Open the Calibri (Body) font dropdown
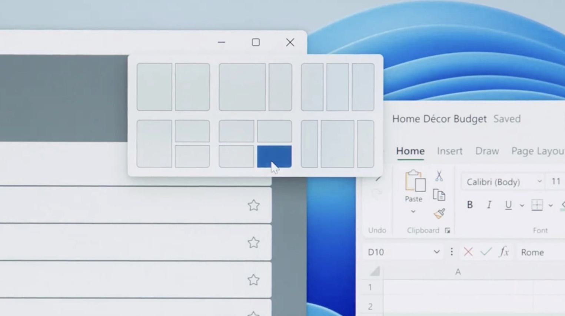 (539, 182)
